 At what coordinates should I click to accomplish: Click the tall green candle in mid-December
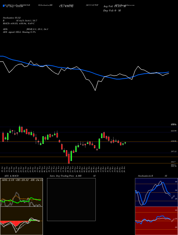pyautogui.click(x=99, y=143)
